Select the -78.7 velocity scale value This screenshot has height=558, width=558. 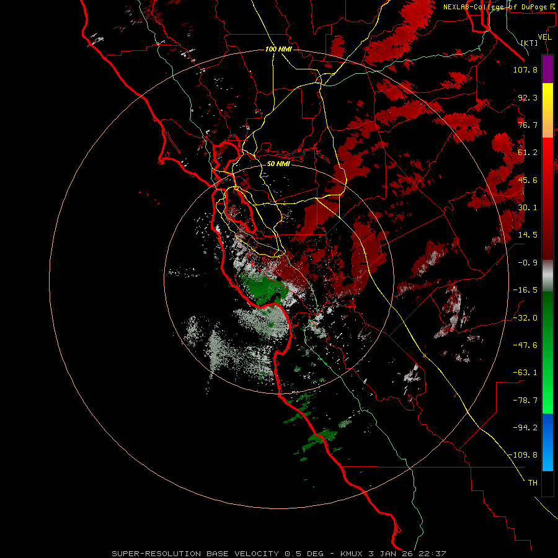pos(525,401)
